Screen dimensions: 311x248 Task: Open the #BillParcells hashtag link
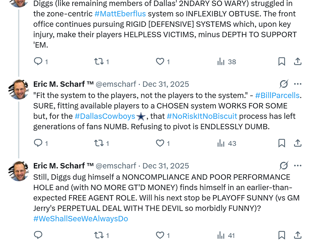click(278, 95)
